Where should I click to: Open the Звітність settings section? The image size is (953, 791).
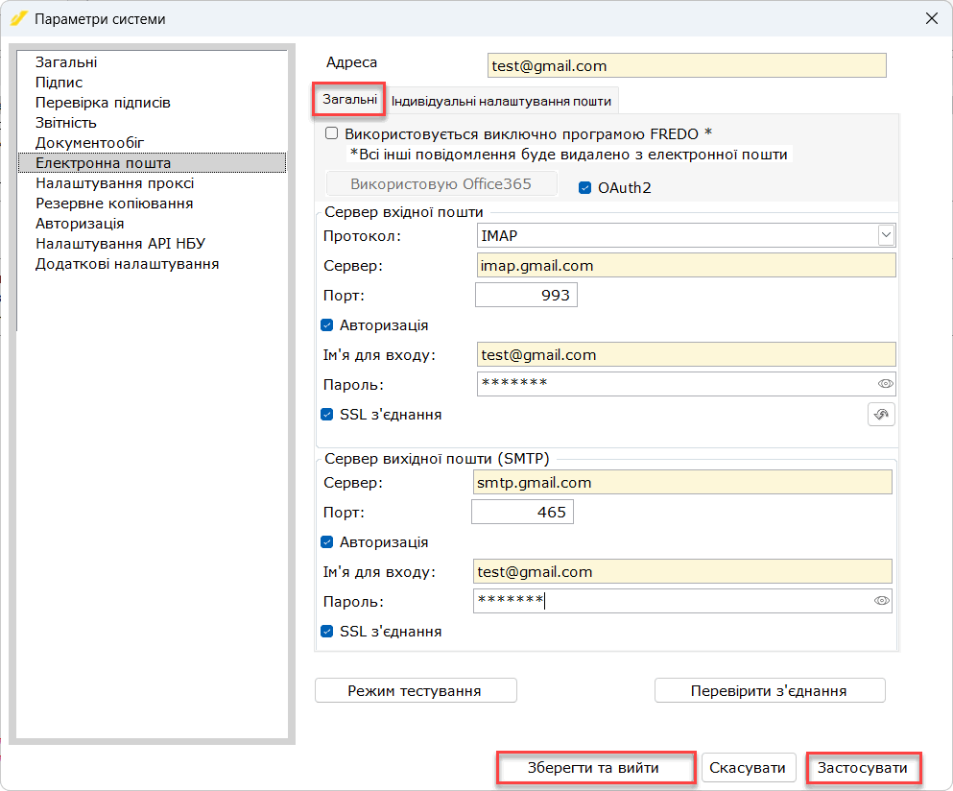pyautogui.click(x=65, y=122)
